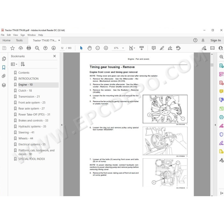Toggle the Bookmarks panel icon

coord(4,68)
